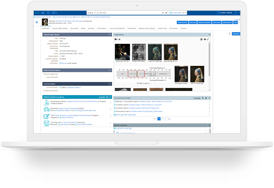
Task: Open options menu for the Incoming Loan row
Action: [x=110, y=123]
